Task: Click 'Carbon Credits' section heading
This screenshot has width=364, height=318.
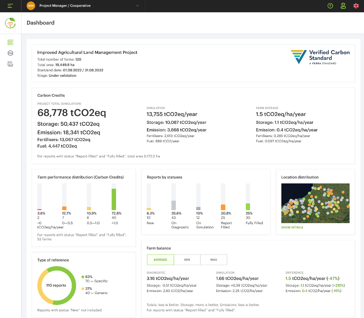Action: (51, 95)
